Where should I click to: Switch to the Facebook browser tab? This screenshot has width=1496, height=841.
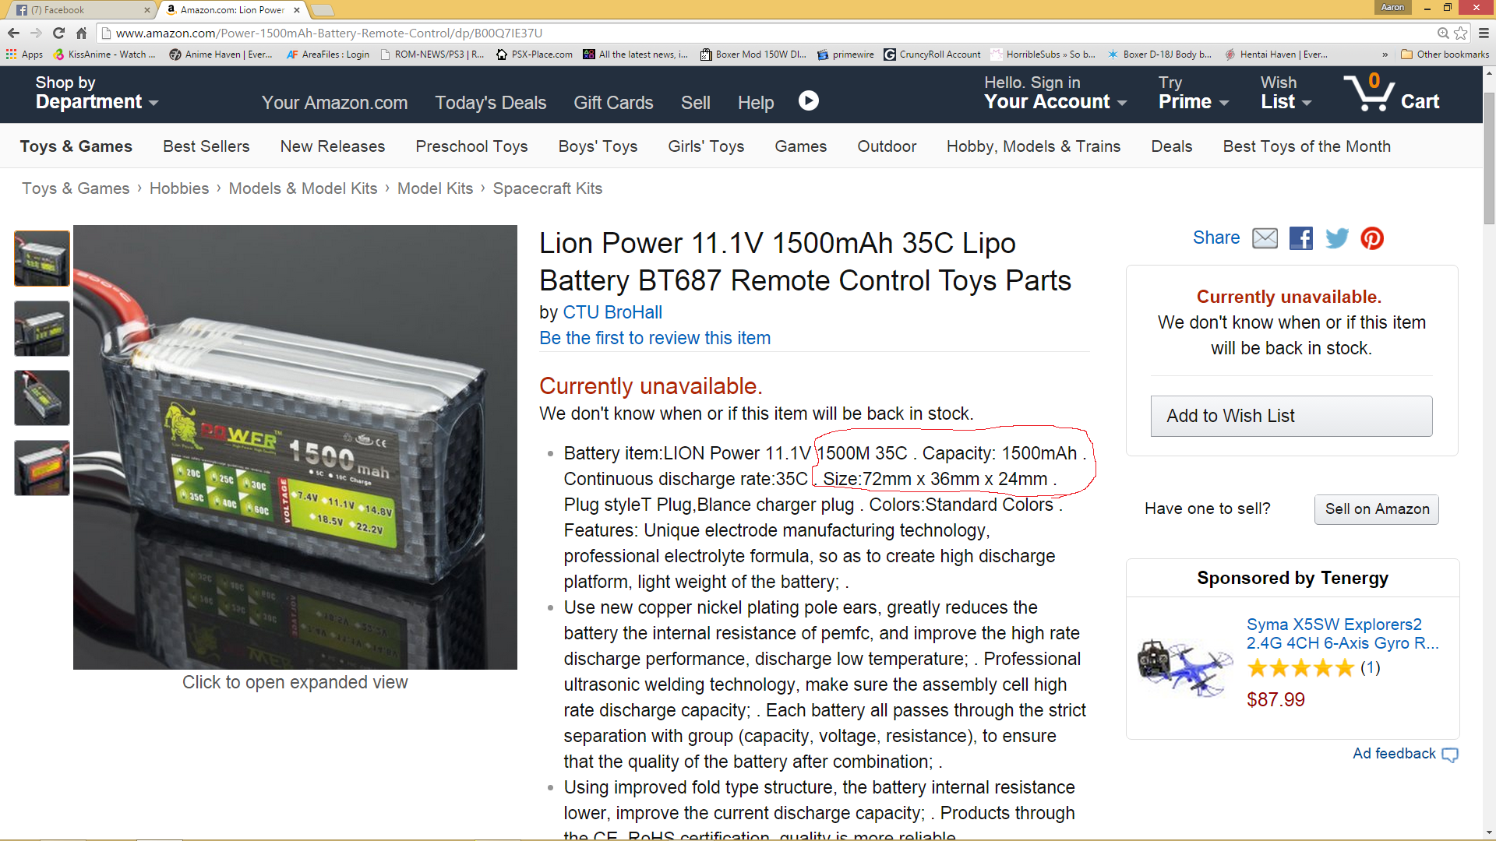pos(78,10)
